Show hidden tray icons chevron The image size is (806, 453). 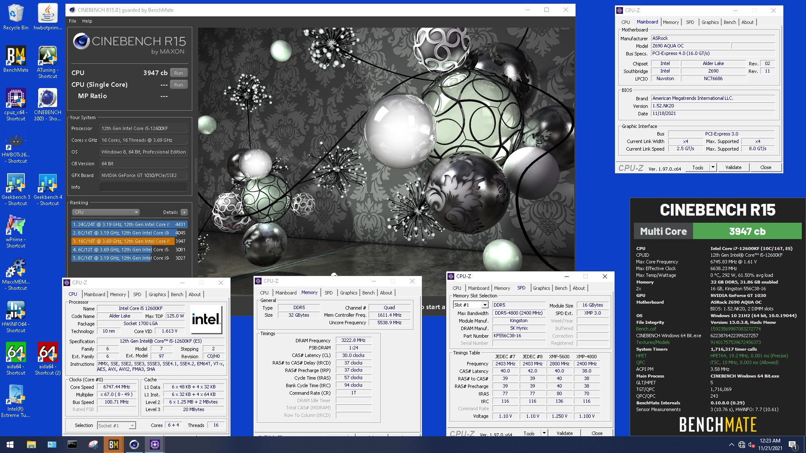point(731,445)
